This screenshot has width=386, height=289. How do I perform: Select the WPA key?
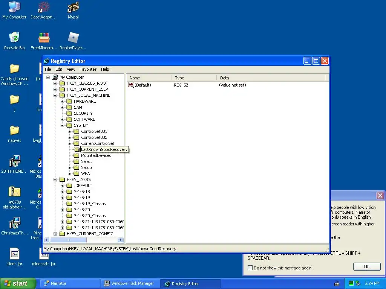86,173
